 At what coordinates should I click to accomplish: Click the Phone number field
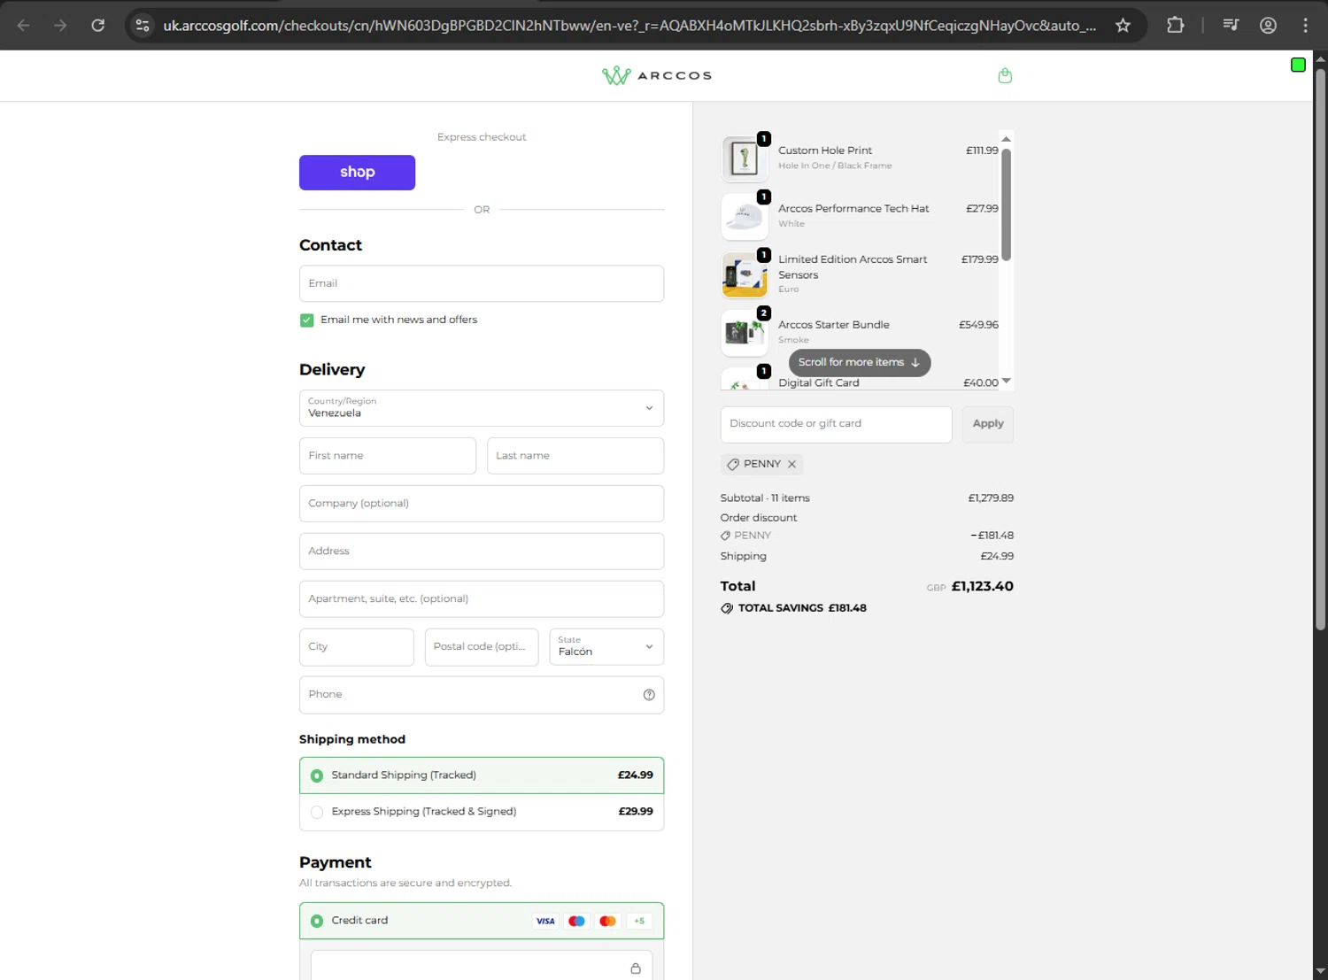pos(482,695)
